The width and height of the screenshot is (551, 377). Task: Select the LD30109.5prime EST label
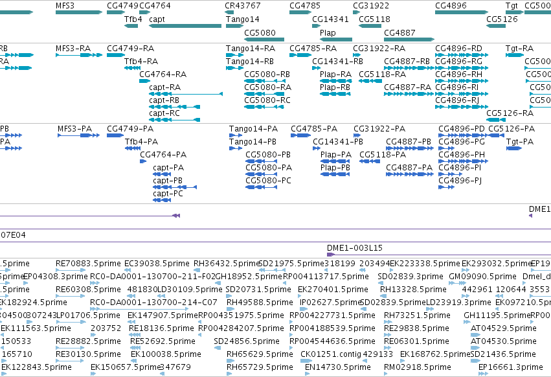pos(190,290)
